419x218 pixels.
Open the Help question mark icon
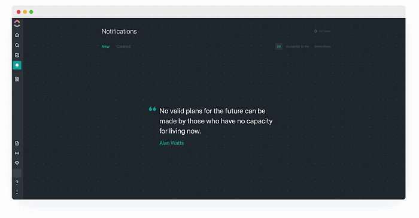pos(17,183)
